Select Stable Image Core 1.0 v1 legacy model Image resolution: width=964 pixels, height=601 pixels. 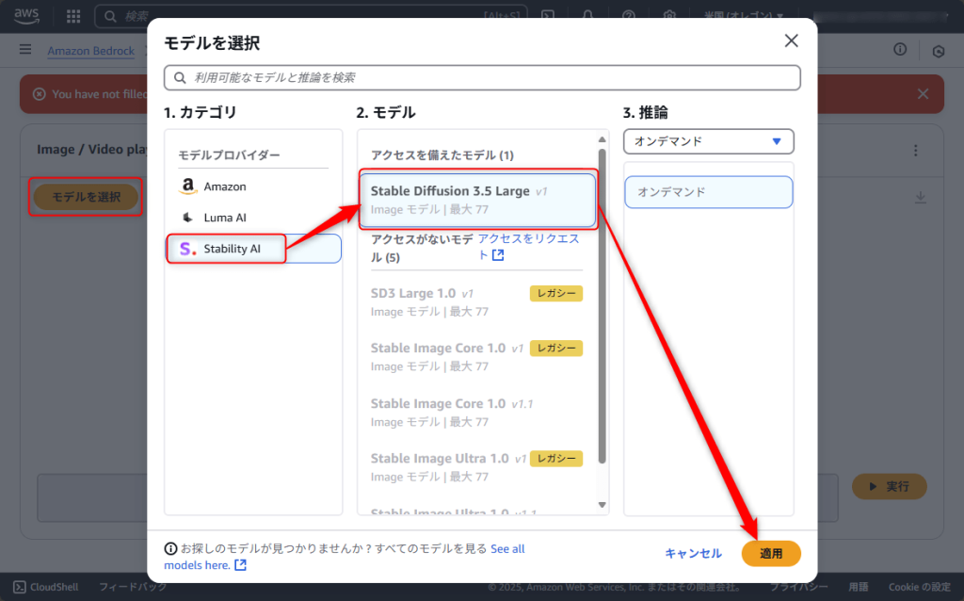point(476,357)
